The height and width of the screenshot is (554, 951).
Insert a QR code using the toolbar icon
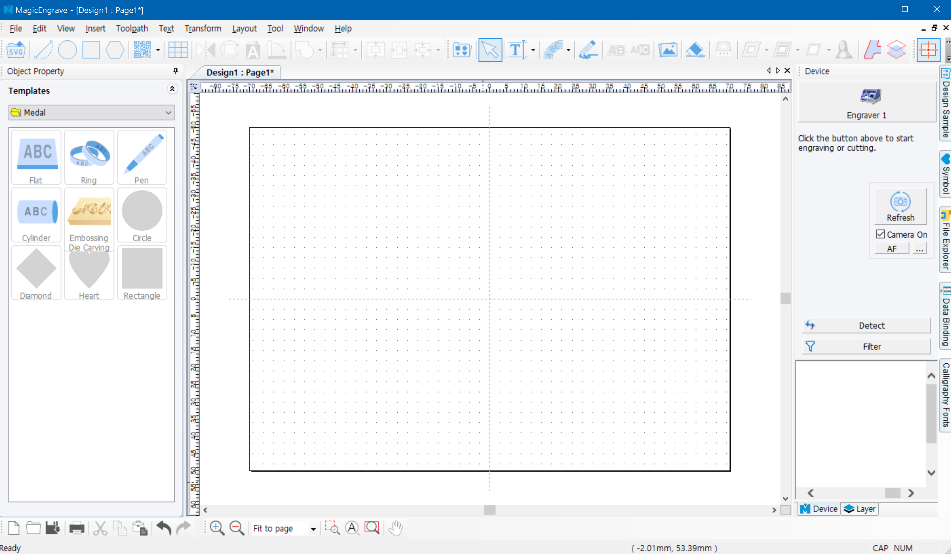(142, 50)
